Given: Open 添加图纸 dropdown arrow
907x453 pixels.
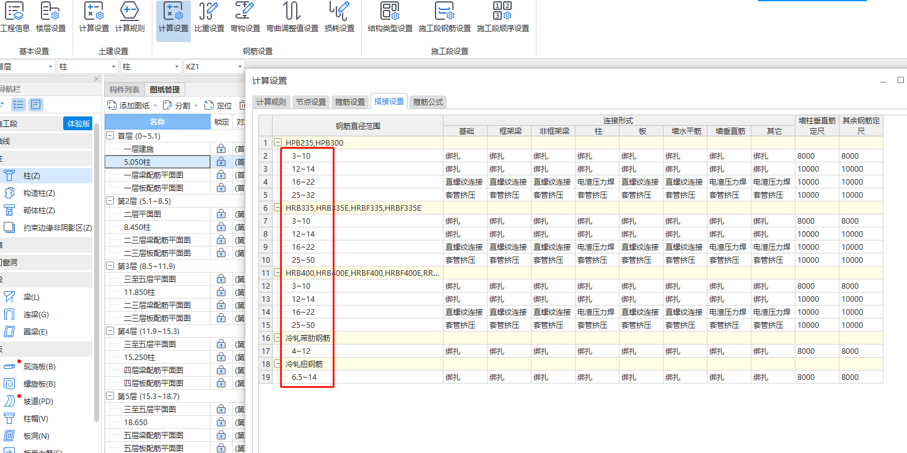Looking at the screenshot, I should [155, 106].
